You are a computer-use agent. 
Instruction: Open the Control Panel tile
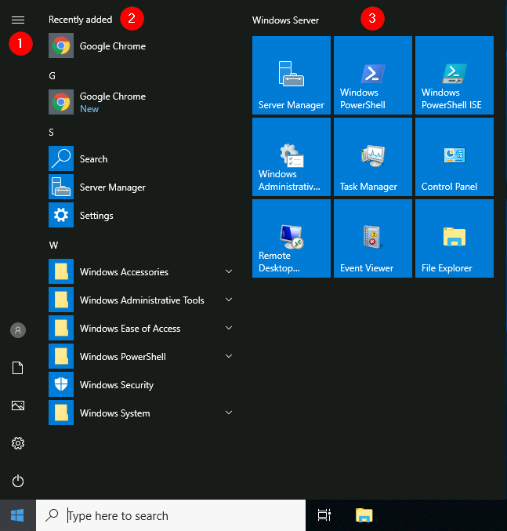pyautogui.click(x=454, y=157)
